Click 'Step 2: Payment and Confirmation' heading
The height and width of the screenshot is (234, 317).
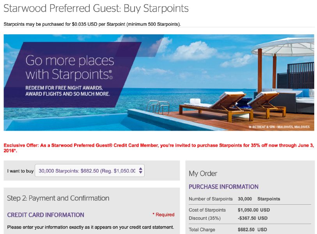(x=58, y=198)
